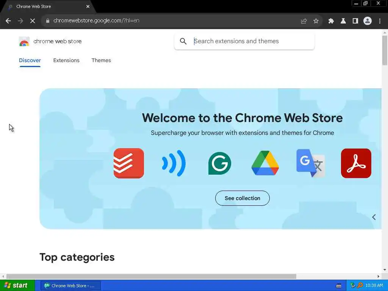
Task: Open Chrome's three-dot menu
Action: pyautogui.click(x=380, y=21)
